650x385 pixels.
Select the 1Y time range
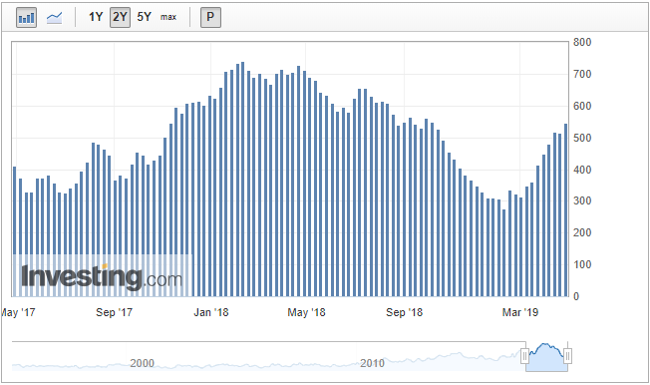pyautogui.click(x=96, y=17)
